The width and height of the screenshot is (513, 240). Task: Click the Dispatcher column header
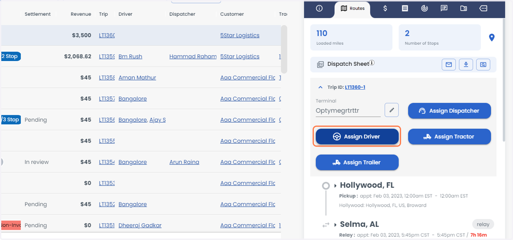pyautogui.click(x=182, y=14)
